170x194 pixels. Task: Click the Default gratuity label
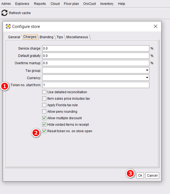30,56
